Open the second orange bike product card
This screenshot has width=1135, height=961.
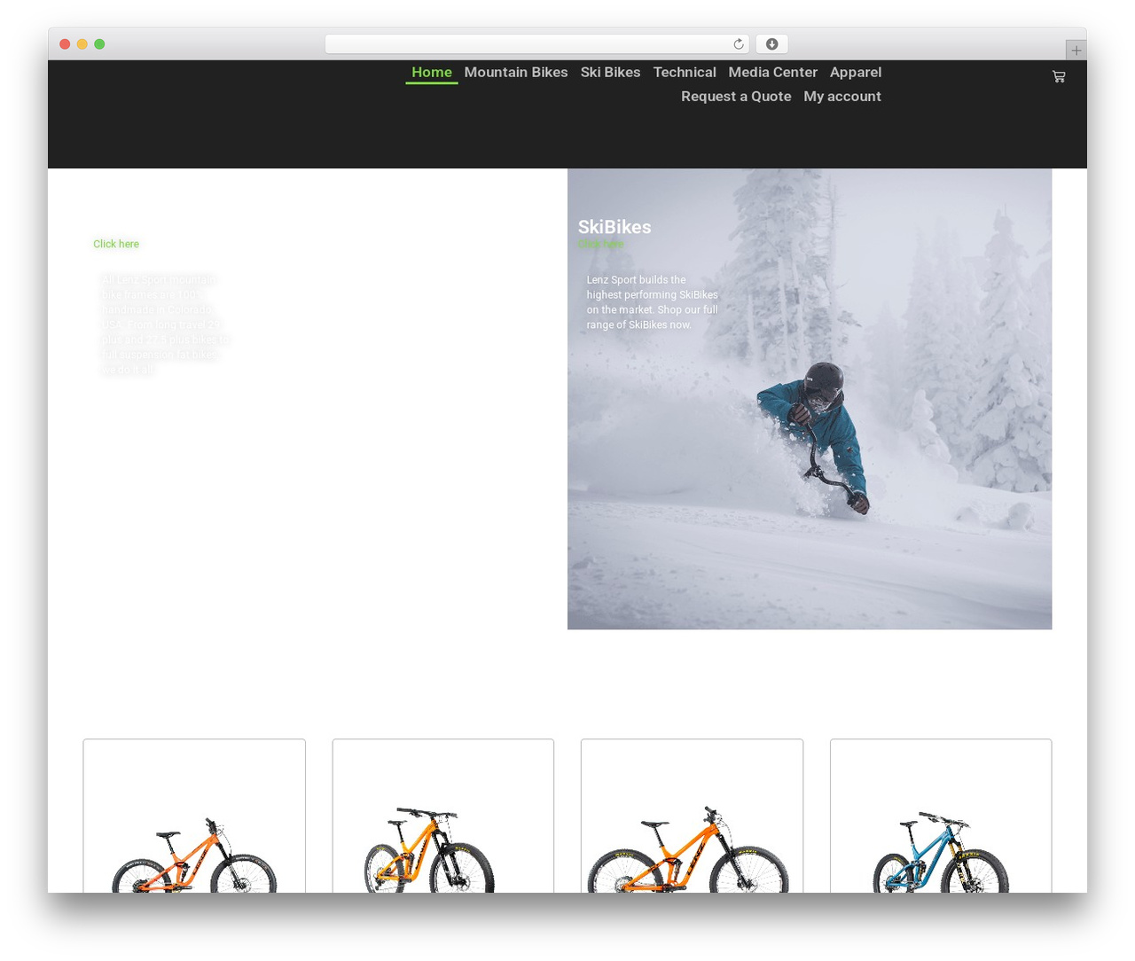pyautogui.click(x=443, y=816)
